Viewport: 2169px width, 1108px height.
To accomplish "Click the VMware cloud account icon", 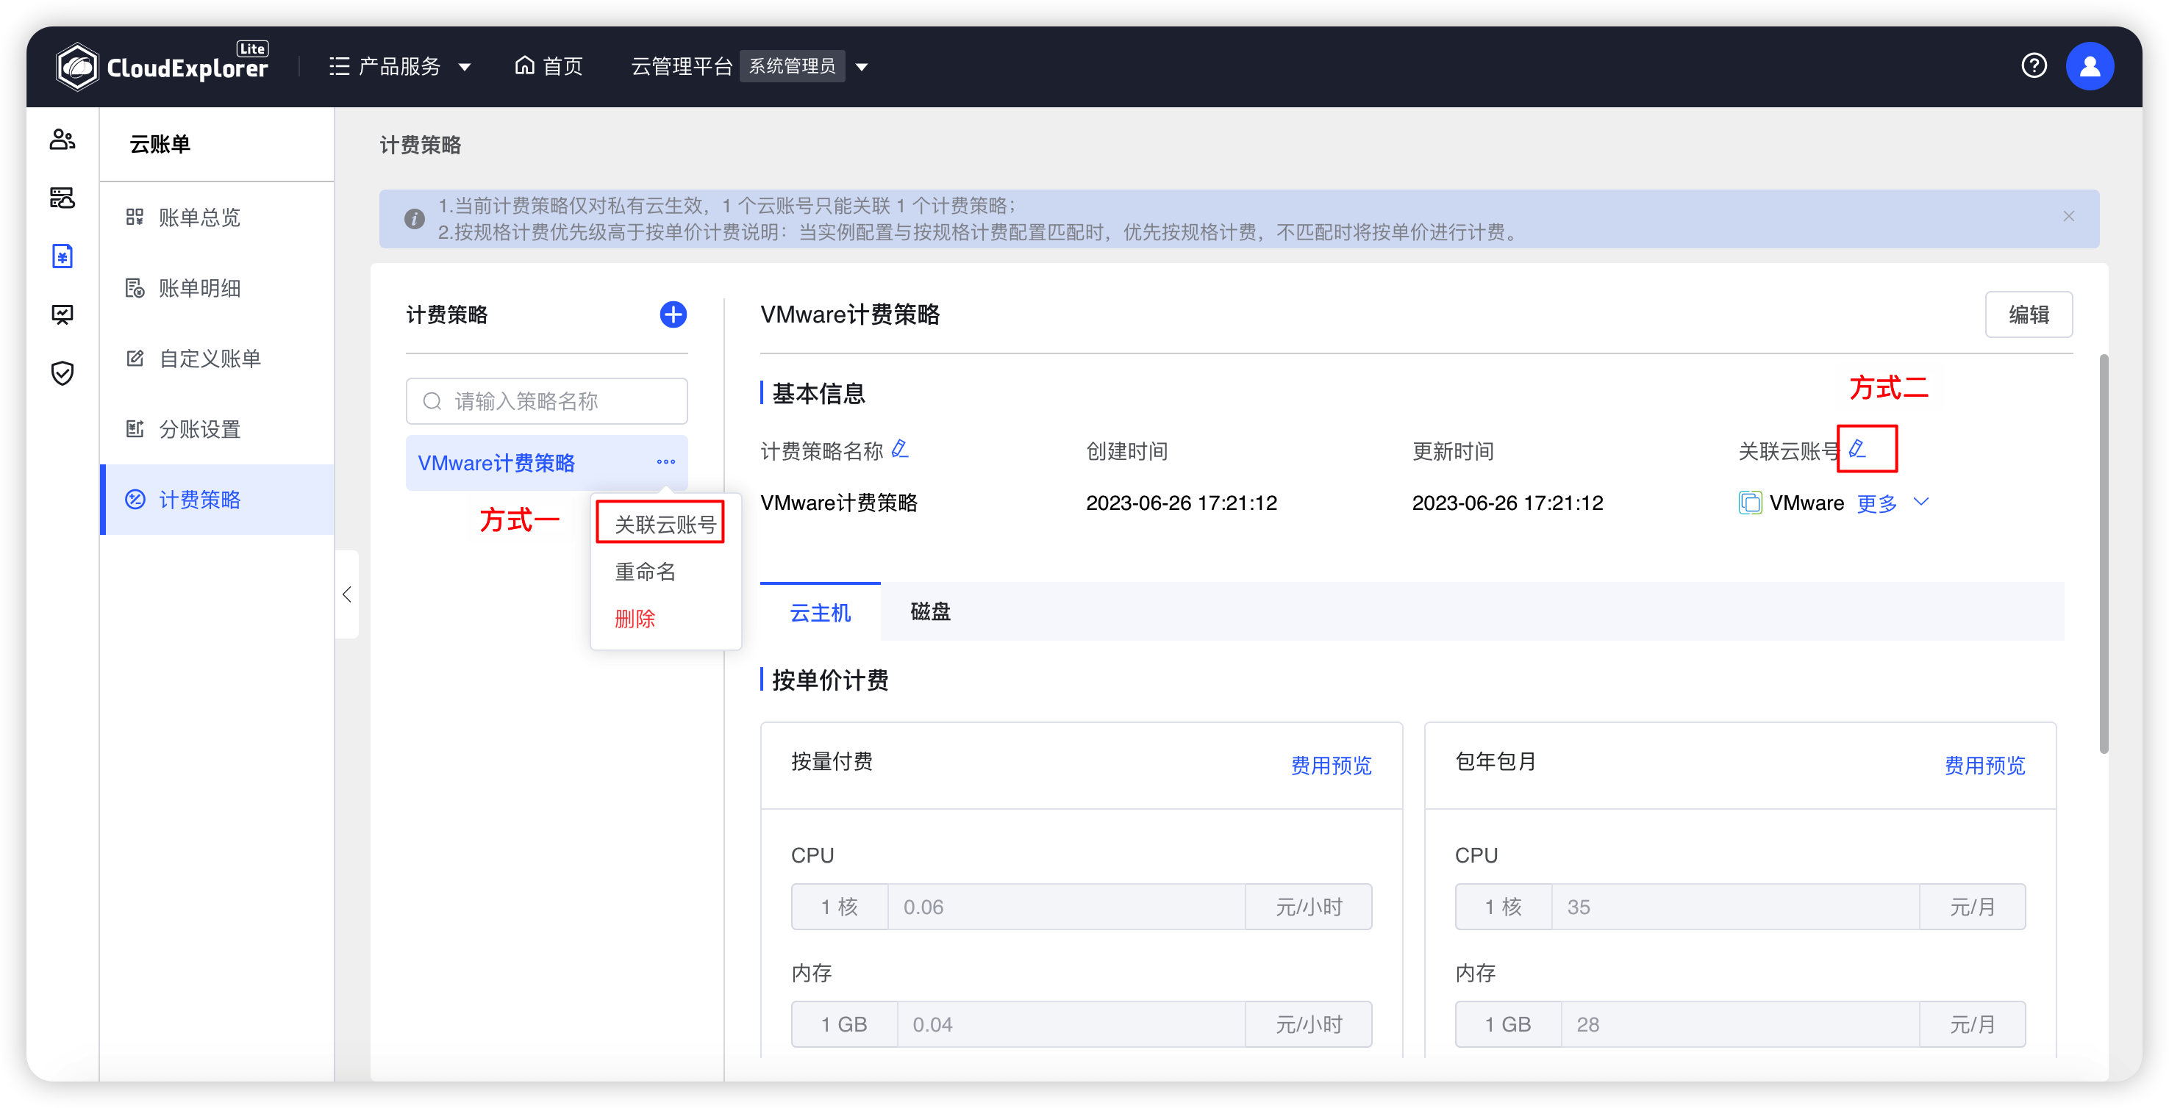I will 1750,503.
